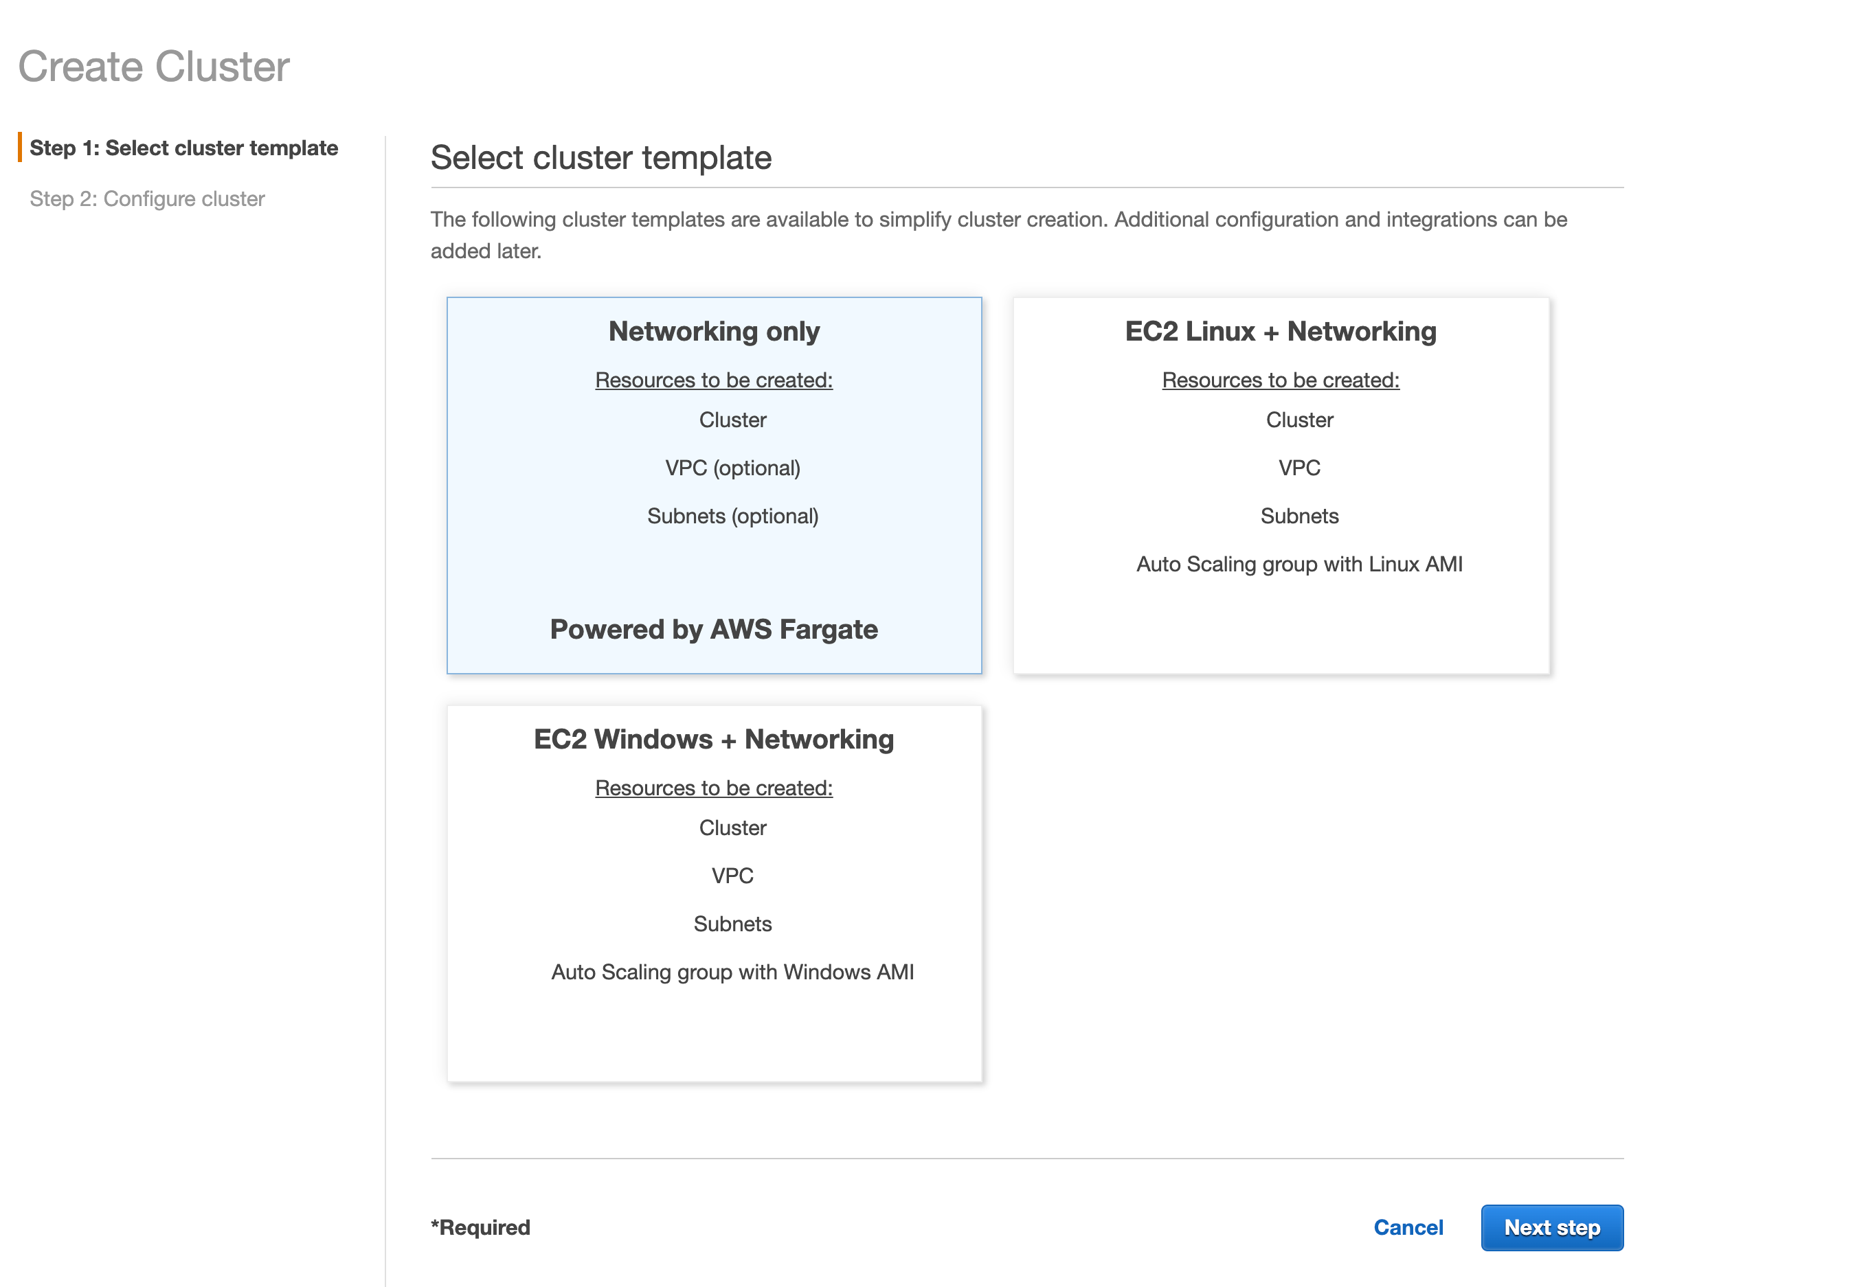Click the Select cluster template heading
The height and width of the screenshot is (1287, 1855).
[x=601, y=158]
